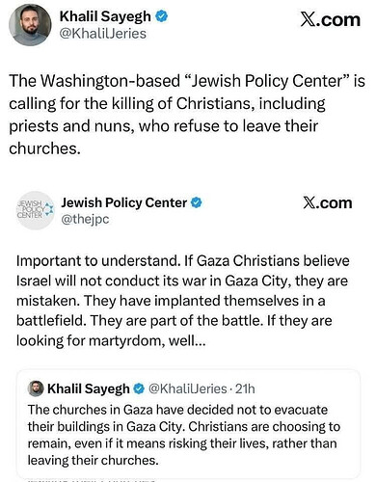Open the quoted post about churches in Gaza

click(x=188, y=423)
